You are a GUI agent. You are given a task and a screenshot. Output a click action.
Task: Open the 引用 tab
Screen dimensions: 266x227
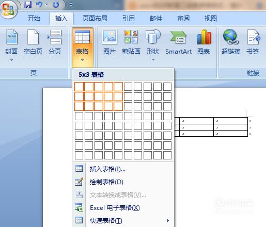click(129, 18)
